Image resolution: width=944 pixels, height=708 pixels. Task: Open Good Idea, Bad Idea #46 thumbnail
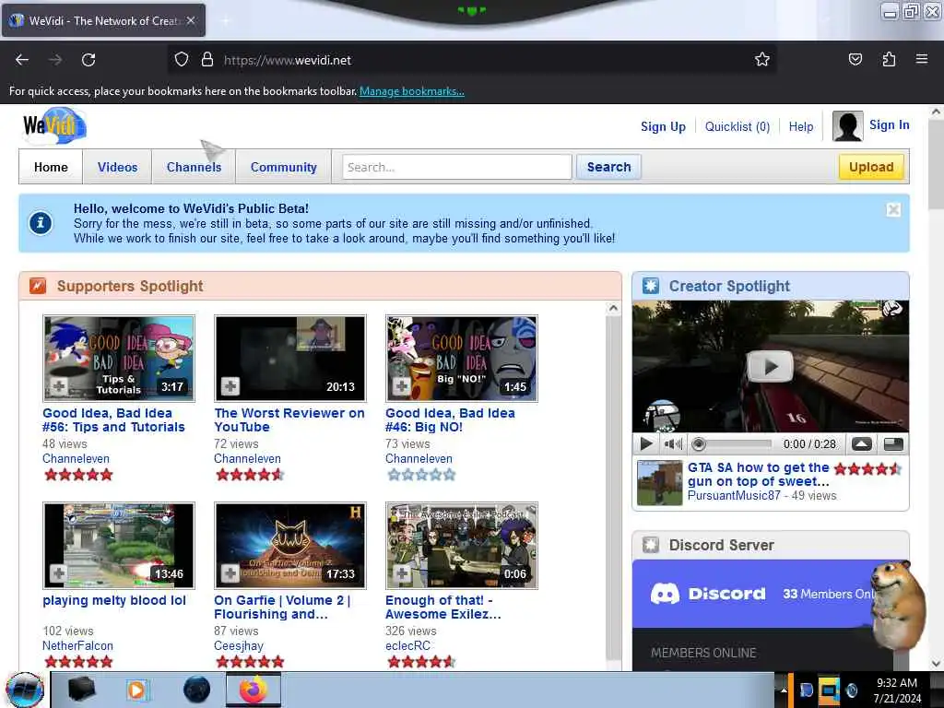462,359
